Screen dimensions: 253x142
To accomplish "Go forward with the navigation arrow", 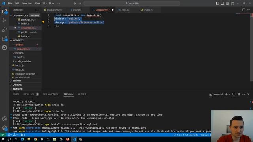I will (80, 4).
